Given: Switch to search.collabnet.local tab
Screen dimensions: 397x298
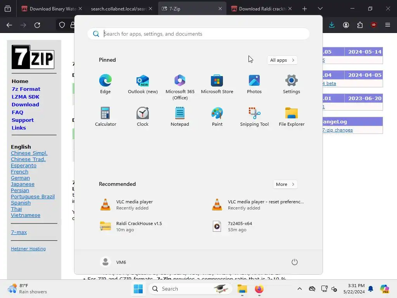Looking at the screenshot, I should point(121,9).
